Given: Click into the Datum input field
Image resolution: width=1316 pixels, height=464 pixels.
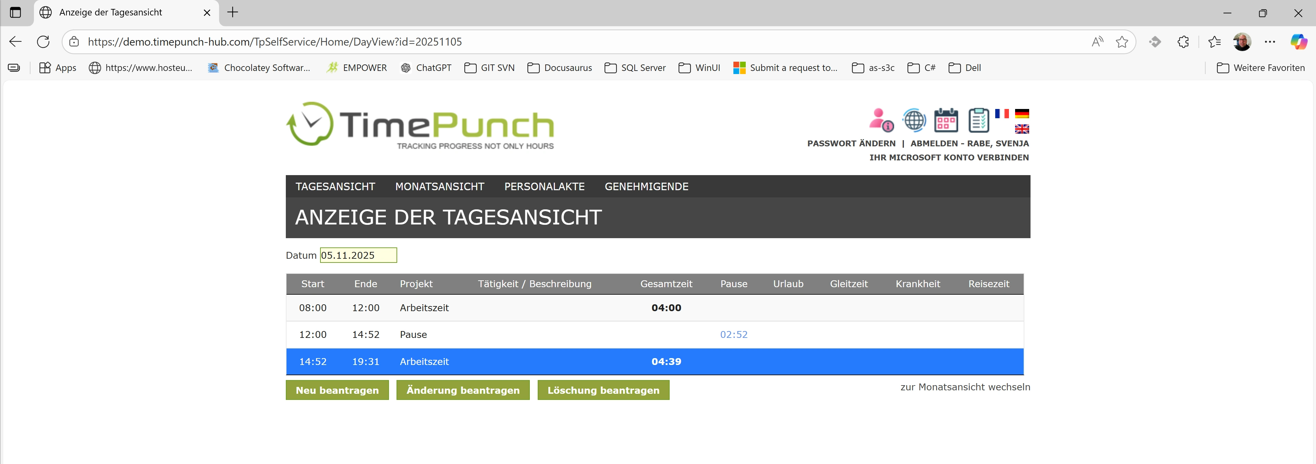Looking at the screenshot, I should coord(358,256).
